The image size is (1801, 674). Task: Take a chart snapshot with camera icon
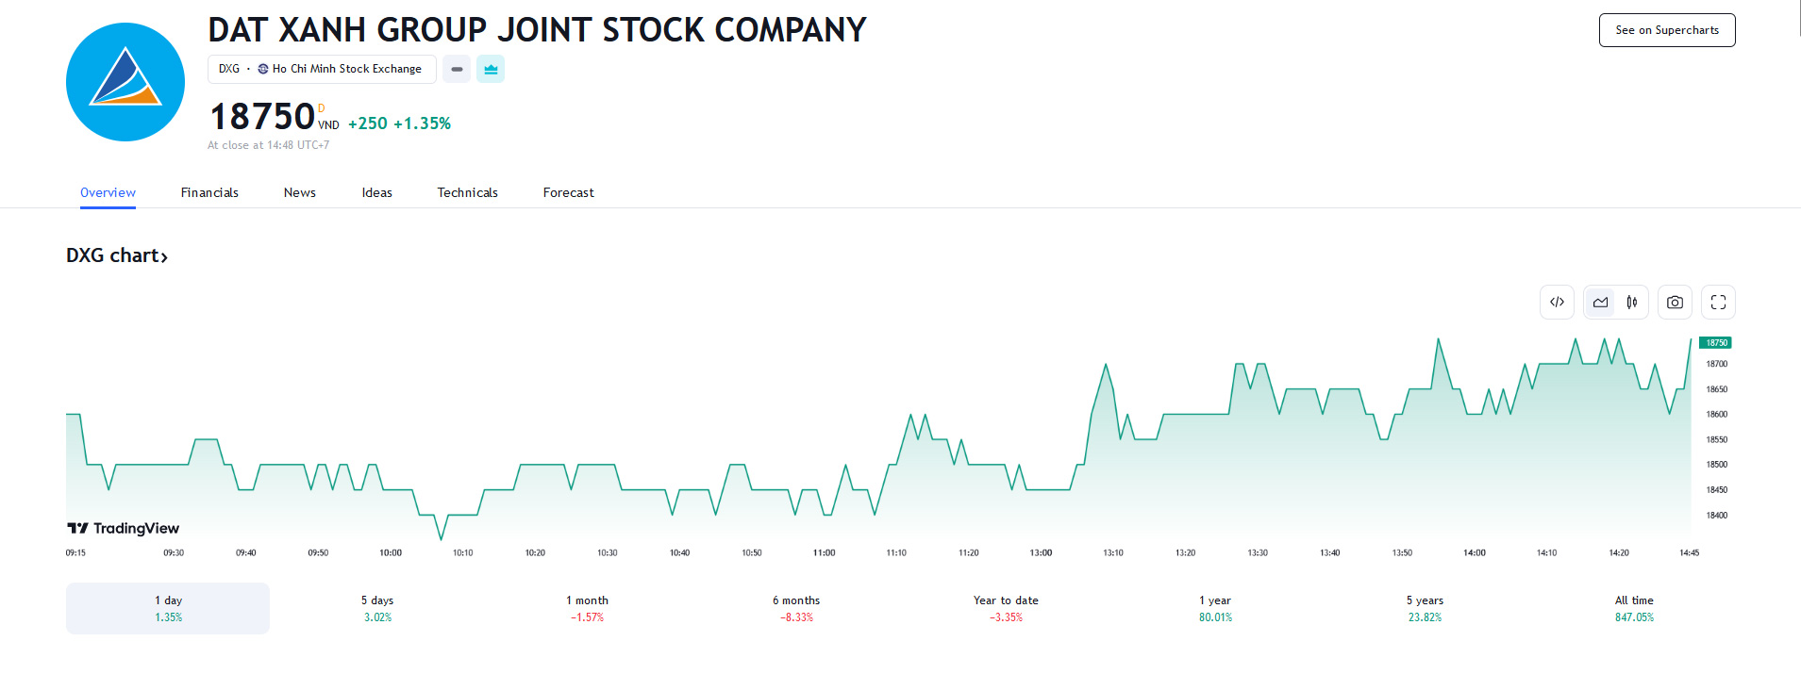[x=1675, y=303]
